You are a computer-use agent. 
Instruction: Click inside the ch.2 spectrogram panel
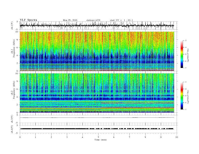97,93
